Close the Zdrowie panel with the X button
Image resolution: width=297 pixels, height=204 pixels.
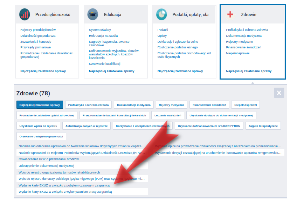279,93
